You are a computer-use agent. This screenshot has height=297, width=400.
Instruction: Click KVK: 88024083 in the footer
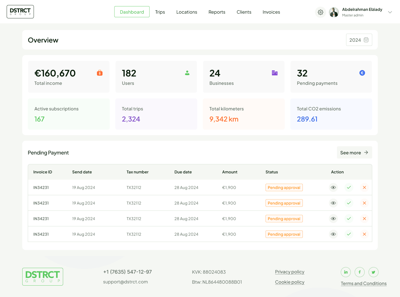(209, 272)
